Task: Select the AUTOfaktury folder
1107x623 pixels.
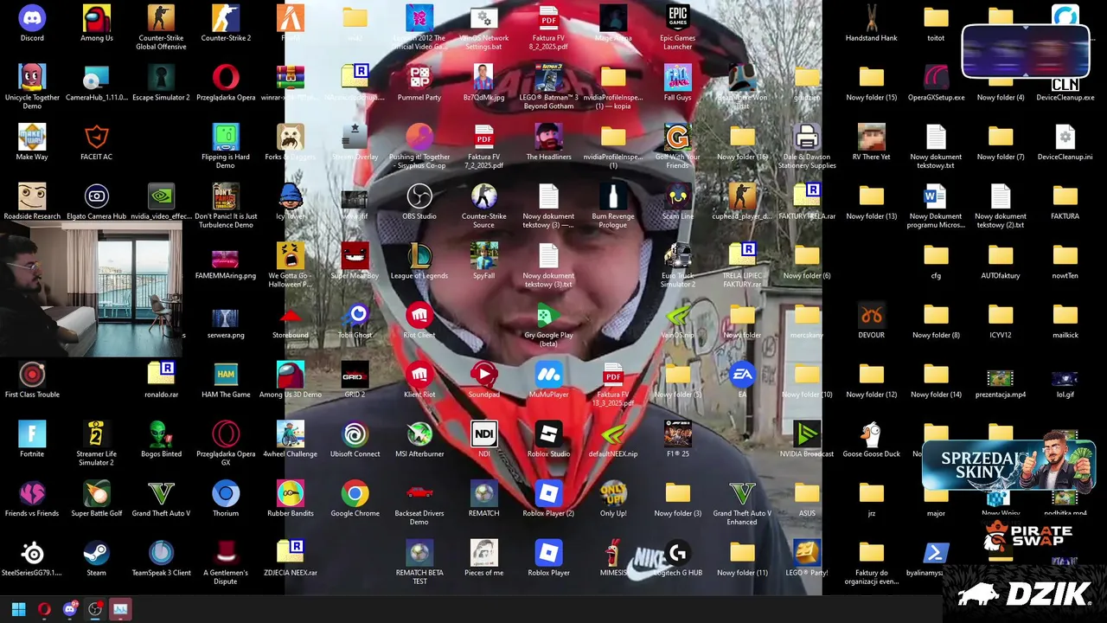Action: click(1000, 260)
